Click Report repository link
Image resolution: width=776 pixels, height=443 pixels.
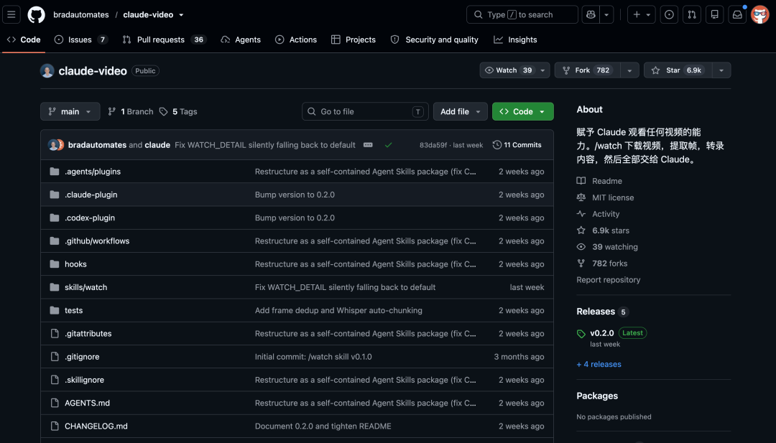click(609, 280)
